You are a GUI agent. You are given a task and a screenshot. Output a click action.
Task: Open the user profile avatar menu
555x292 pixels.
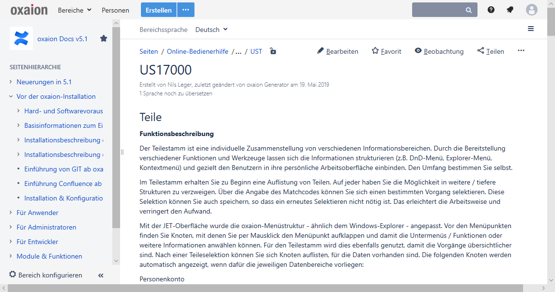532,10
